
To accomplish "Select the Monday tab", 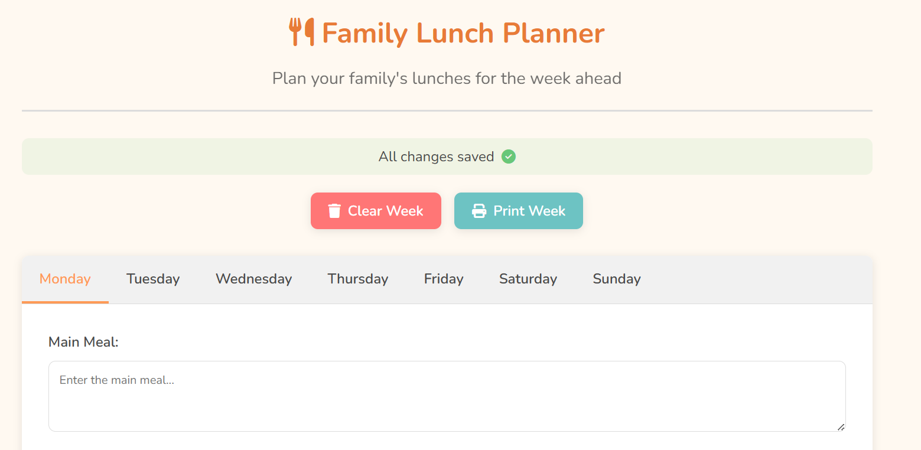I will click(65, 279).
